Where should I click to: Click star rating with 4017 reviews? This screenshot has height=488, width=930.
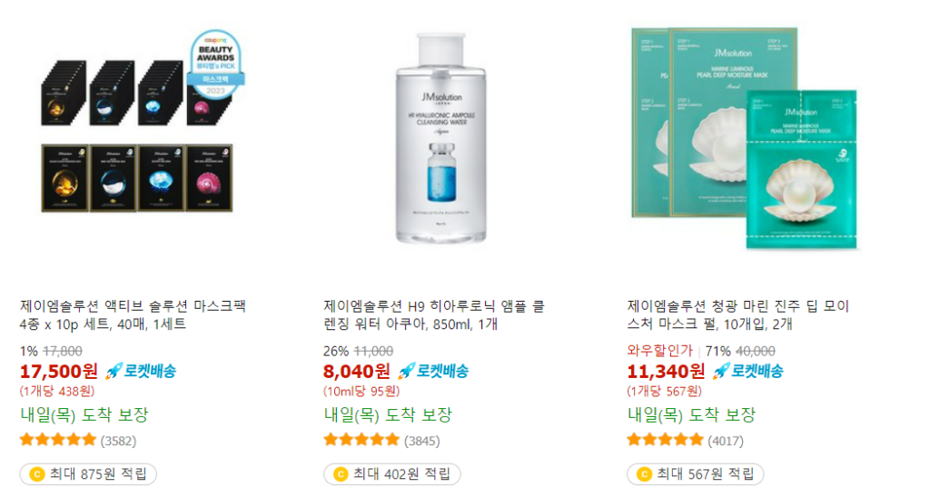[665, 440]
